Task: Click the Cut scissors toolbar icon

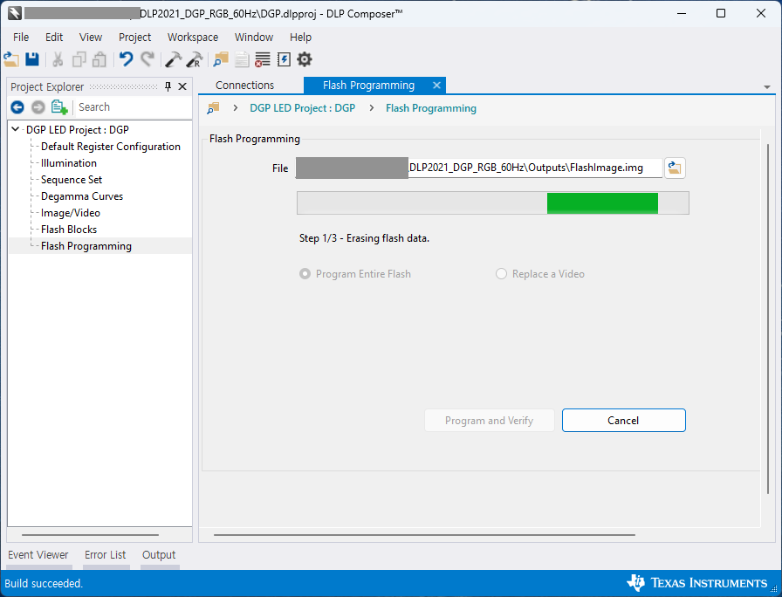Action: (58, 60)
